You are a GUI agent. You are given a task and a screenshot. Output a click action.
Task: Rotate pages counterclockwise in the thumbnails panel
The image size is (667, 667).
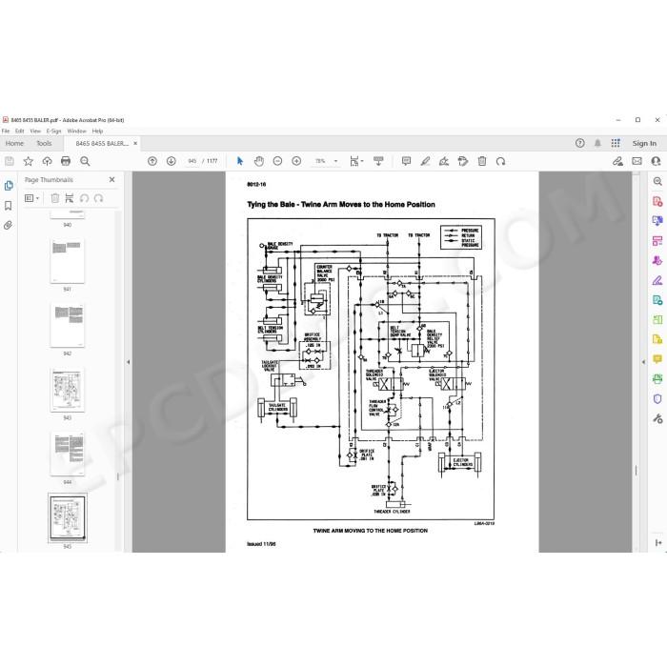pyautogui.click(x=84, y=198)
